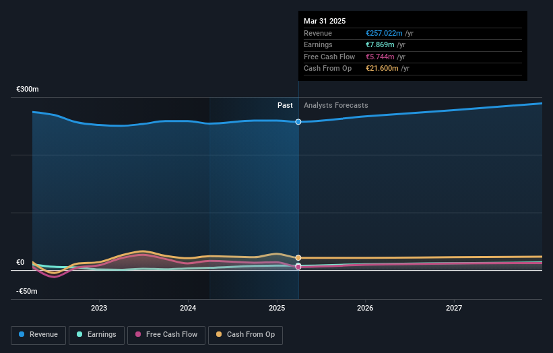Click the Earnings row label in tooltip
This screenshot has height=353, width=553.
[318, 44]
